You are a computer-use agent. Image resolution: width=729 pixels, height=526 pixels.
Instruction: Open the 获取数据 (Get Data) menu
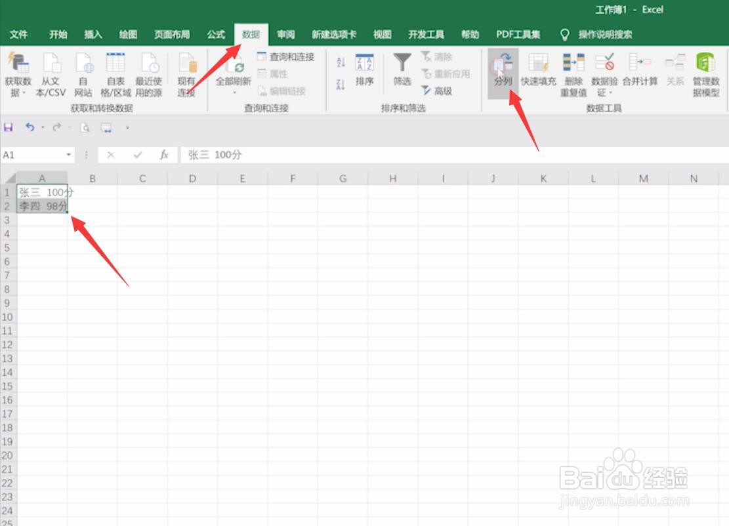coord(18,74)
